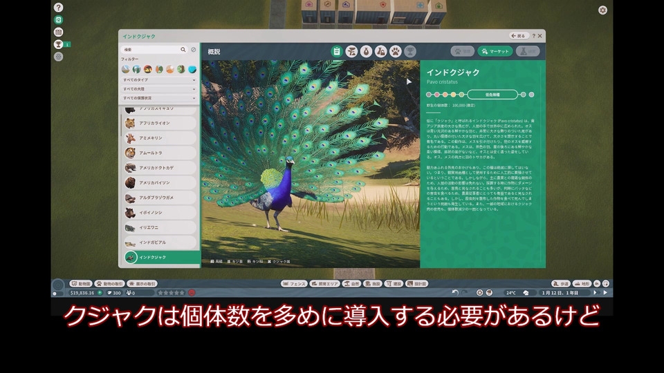Click the Zoopedia window question mark help
This screenshot has width=664, height=373.
(533, 36)
